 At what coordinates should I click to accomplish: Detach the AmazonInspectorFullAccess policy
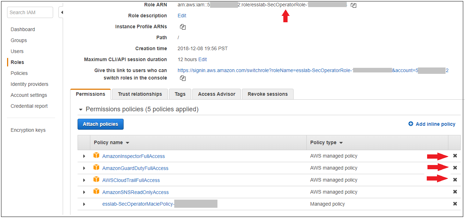tap(455, 156)
